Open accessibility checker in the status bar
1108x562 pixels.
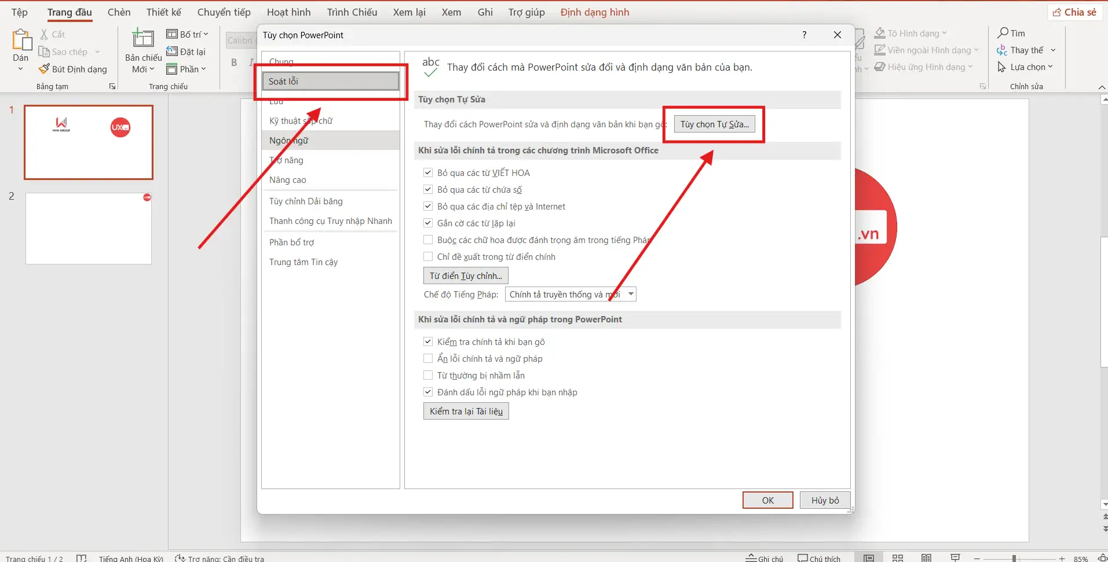coord(220,559)
